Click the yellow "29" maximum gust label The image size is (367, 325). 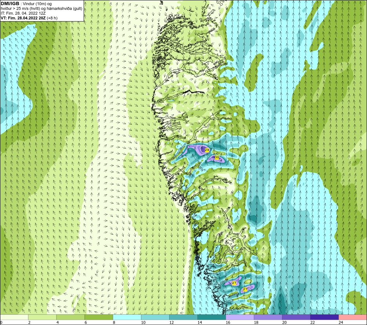[207, 150]
